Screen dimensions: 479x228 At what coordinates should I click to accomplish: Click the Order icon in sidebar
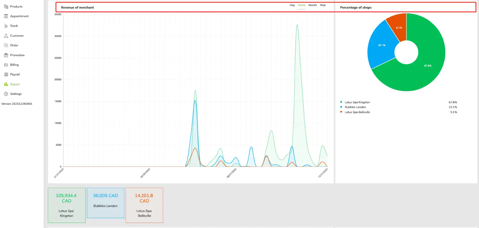click(x=6, y=45)
